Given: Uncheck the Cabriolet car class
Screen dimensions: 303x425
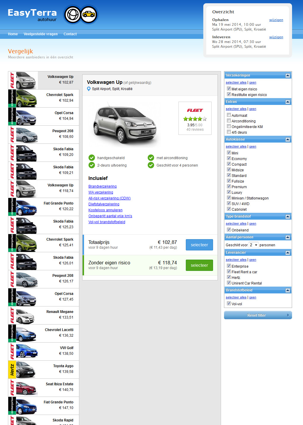Looking at the screenshot, I should [229, 209].
